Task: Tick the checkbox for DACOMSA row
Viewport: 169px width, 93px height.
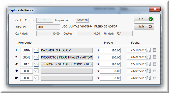Action: pos(154,50)
